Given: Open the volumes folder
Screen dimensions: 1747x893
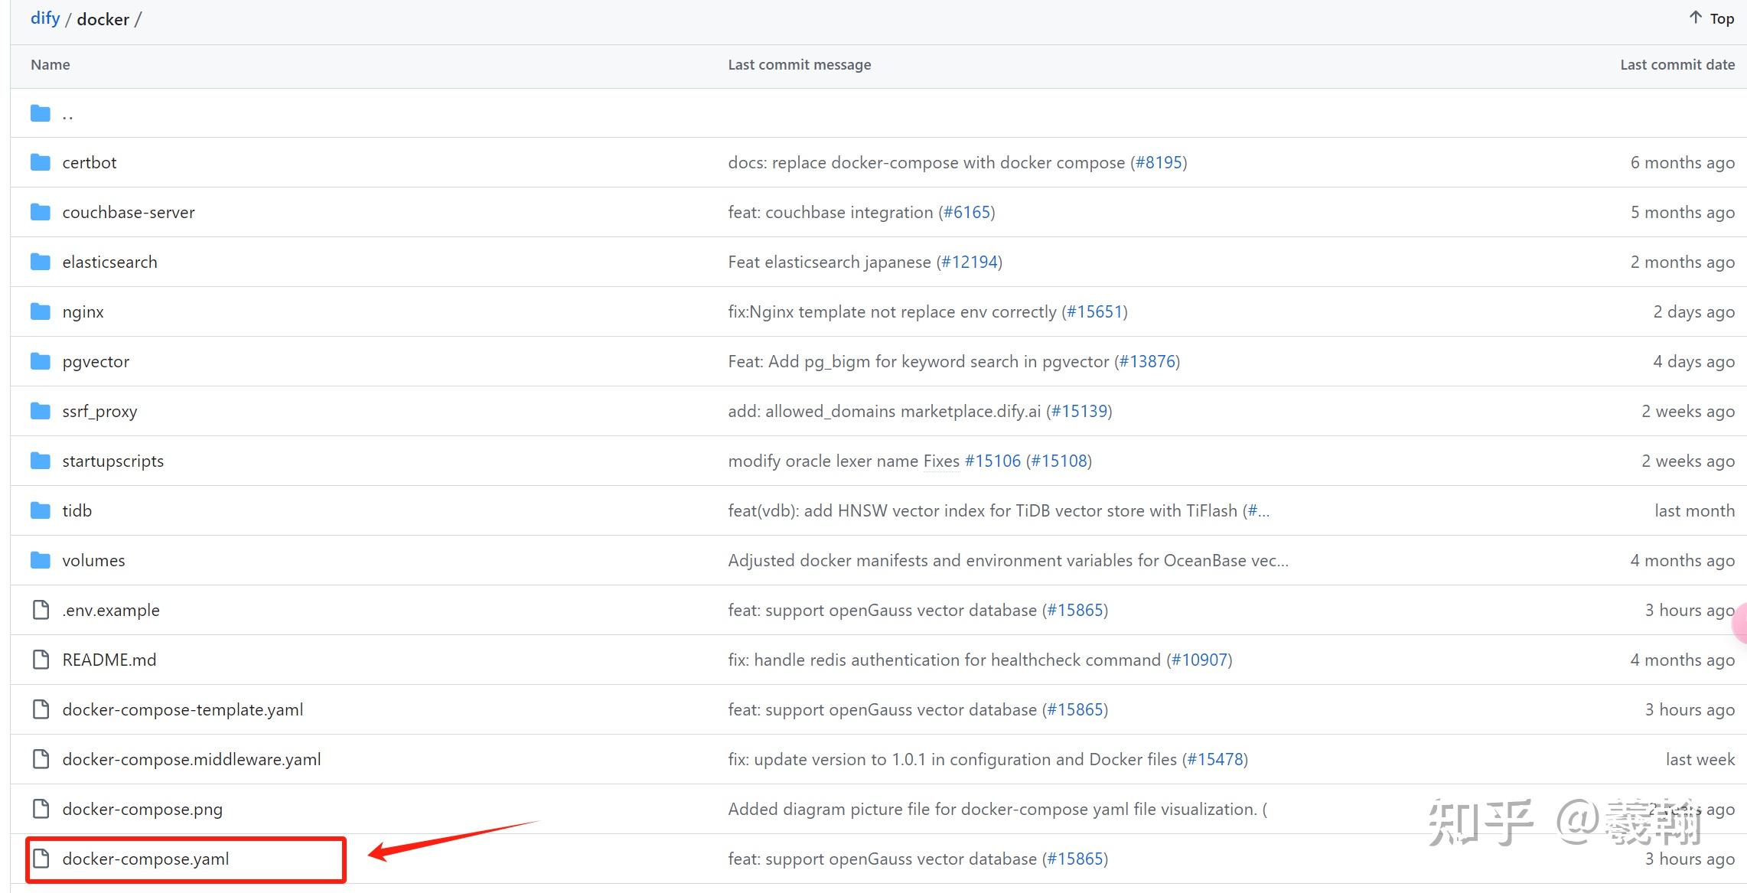Looking at the screenshot, I should pos(93,560).
